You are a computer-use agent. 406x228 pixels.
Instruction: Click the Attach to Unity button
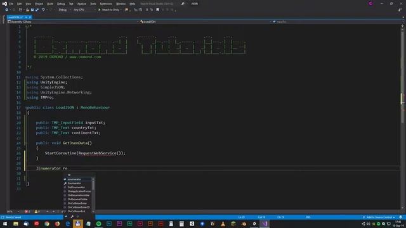pyautogui.click(x=108, y=10)
